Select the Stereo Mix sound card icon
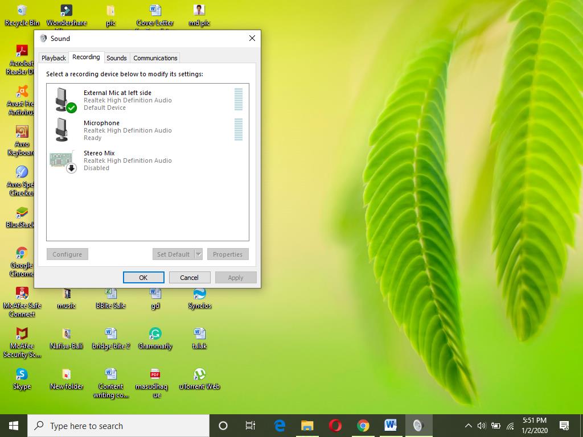 [61, 160]
